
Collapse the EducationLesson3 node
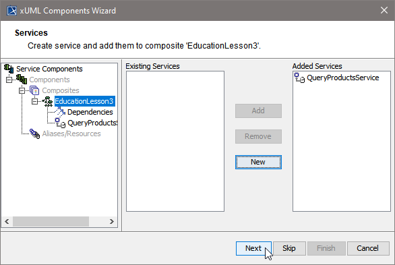point(35,101)
